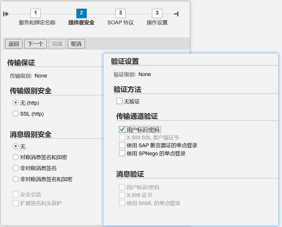The height and width of the screenshot is (227, 282).
Task: Click the 验证方法 heading
Action: [x=128, y=89]
